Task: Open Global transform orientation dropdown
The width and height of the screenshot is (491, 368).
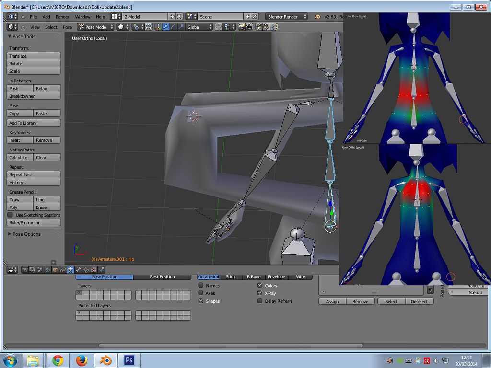Action: (x=199, y=27)
